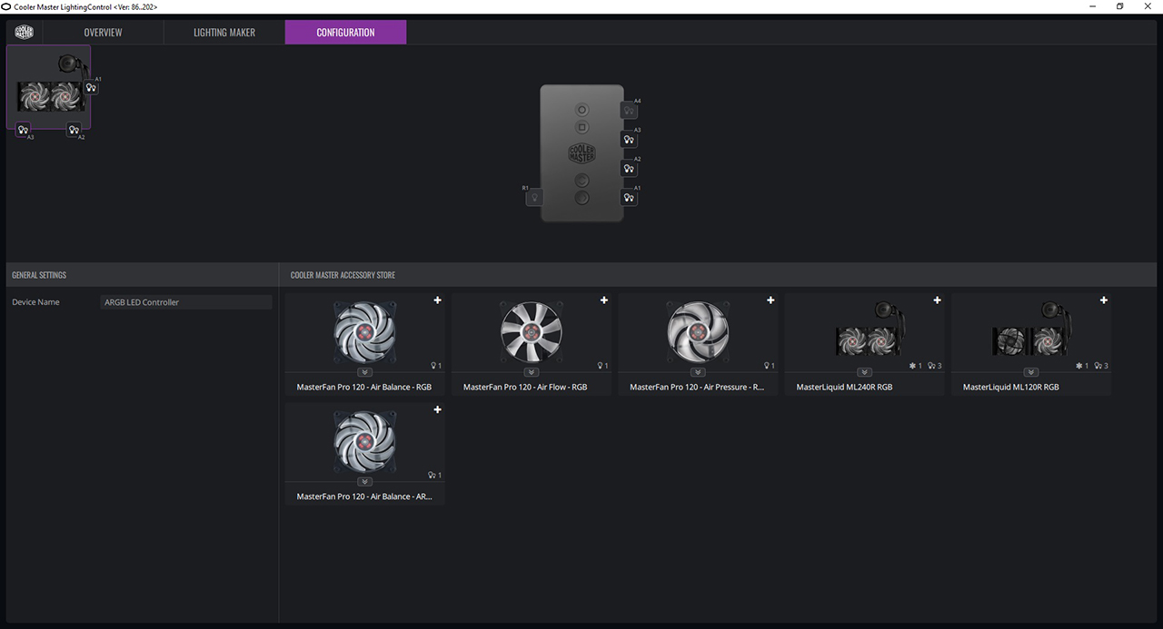Select the ML120R RGB cooler image
This screenshot has width=1163, height=629.
[x=1031, y=329]
